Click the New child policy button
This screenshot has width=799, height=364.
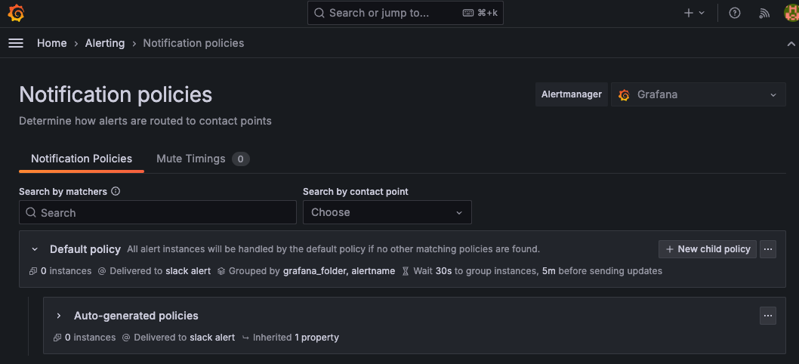pyautogui.click(x=708, y=249)
